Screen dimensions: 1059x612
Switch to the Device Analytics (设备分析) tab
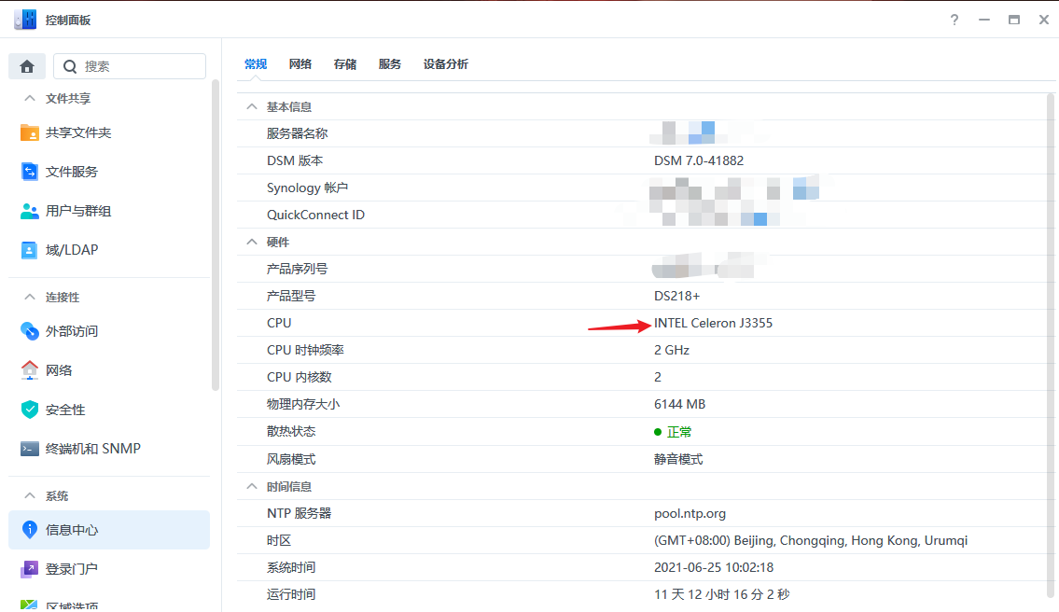(446, 64)
